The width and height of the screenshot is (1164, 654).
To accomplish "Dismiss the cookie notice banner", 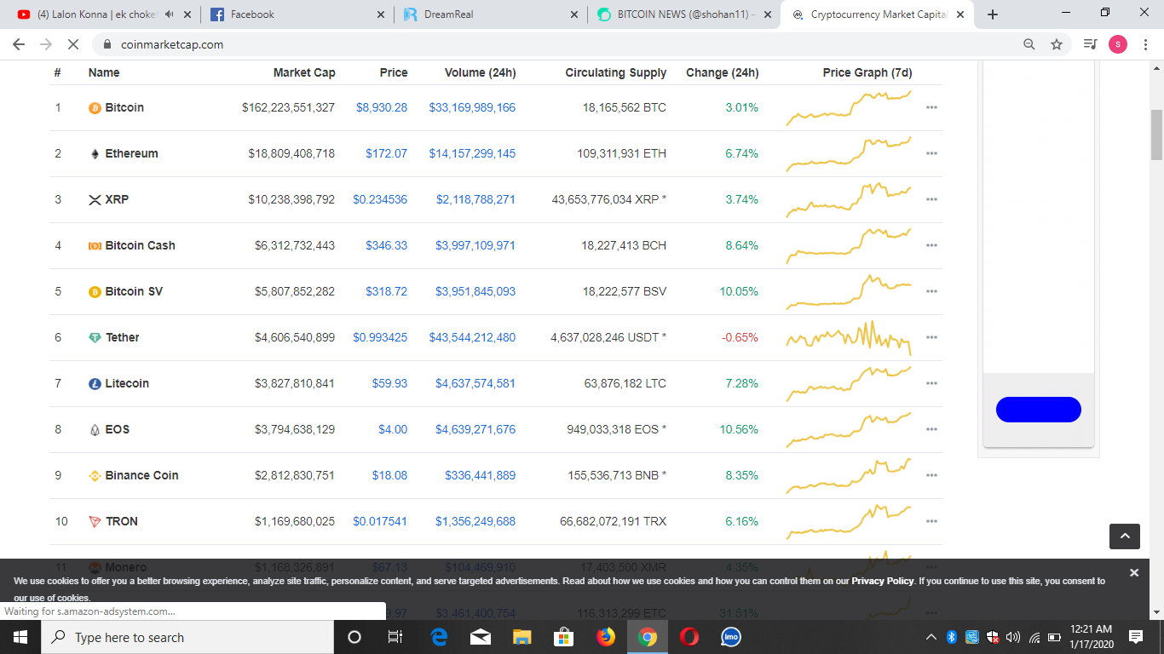I will pos(1133,573).
